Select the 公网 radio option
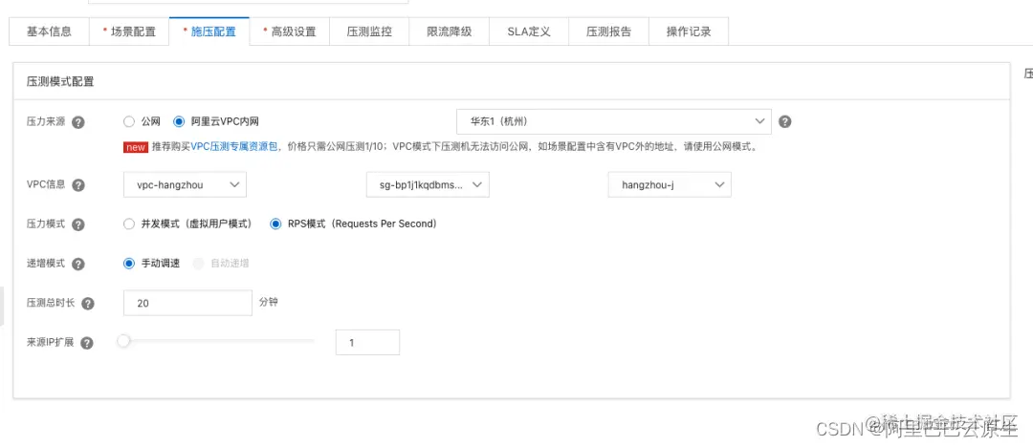The width and height of the screenshot is (1033, 447). [129, 122]
